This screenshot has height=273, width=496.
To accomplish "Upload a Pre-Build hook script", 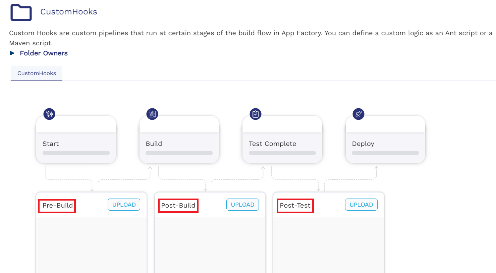I will coord(124,205).
